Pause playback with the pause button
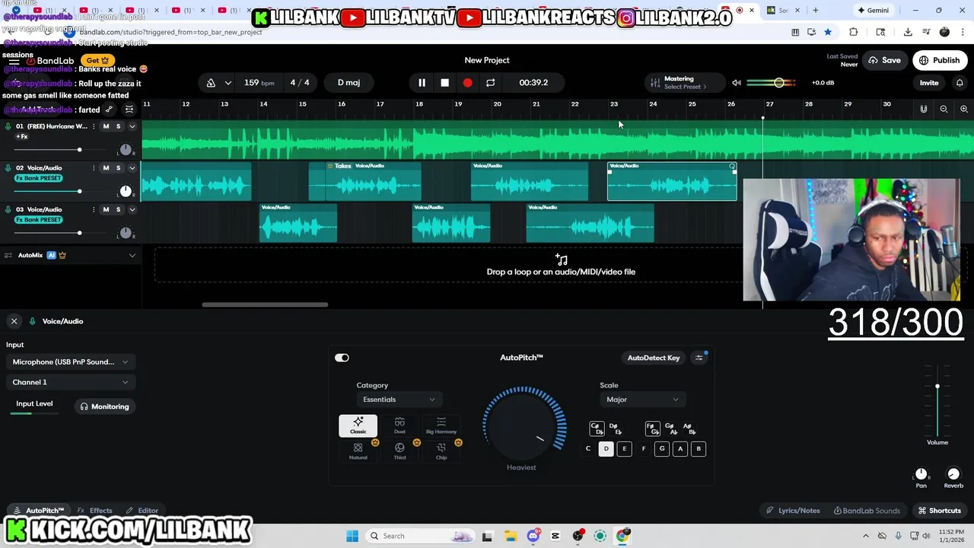This screenshot has width=974, height=548. point(422,82)
